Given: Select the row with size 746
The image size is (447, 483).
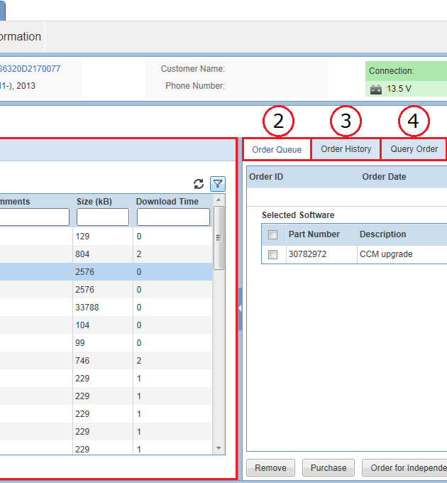Looking at the screenshot, I should point(106,361).
